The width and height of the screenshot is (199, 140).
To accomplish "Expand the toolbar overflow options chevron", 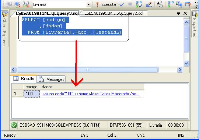I will tap(196, 4).
